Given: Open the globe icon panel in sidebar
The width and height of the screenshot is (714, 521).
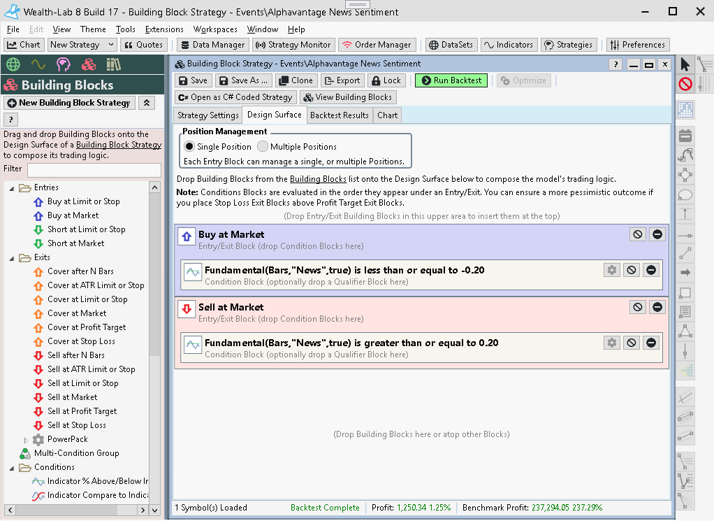Looking at the screenshot, I should (13, 65).
